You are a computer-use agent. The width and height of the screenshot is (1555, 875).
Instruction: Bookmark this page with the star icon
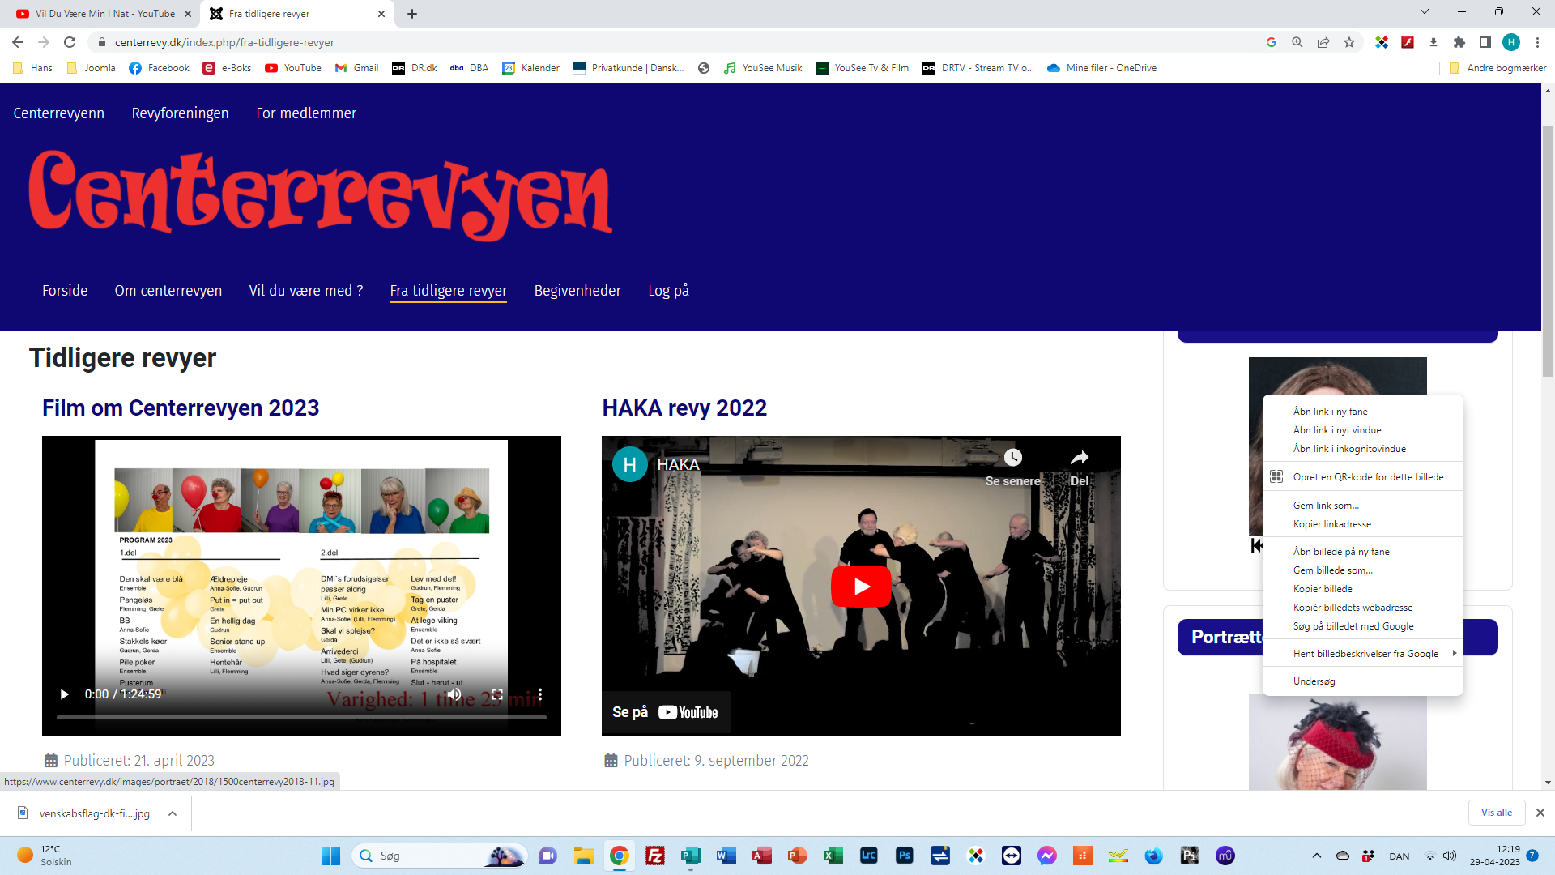pos(1349,42)
